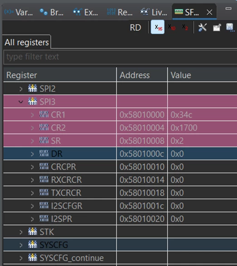
Task: Collapse the SPI3 peripheral node
Action: 21,102
